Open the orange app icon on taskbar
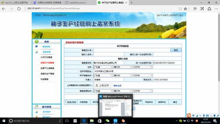Image resolution: width=220 pixels, height=124 pixels. (123, 121)
